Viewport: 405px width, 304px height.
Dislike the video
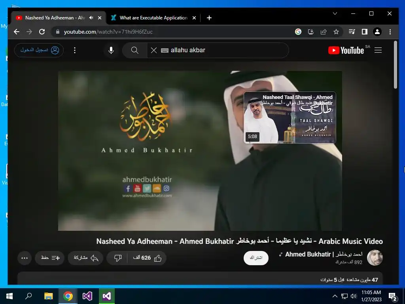[x=117, y=258]
